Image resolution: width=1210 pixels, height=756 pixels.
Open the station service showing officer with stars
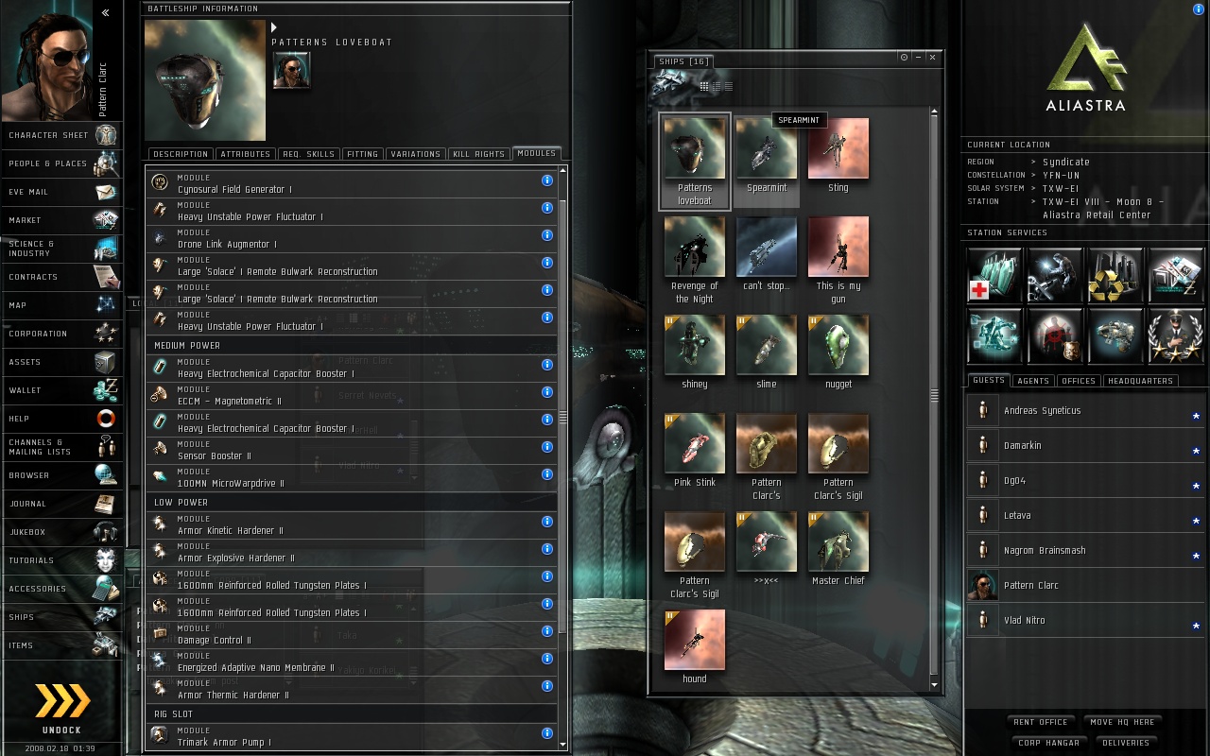tap(1176, 335)
